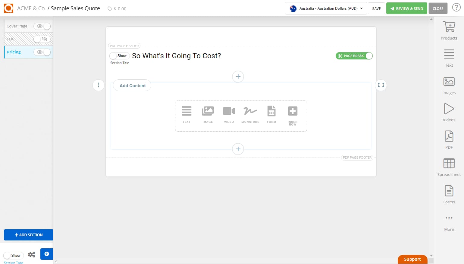Select the Pricing section tab

[x=14, y=52]
